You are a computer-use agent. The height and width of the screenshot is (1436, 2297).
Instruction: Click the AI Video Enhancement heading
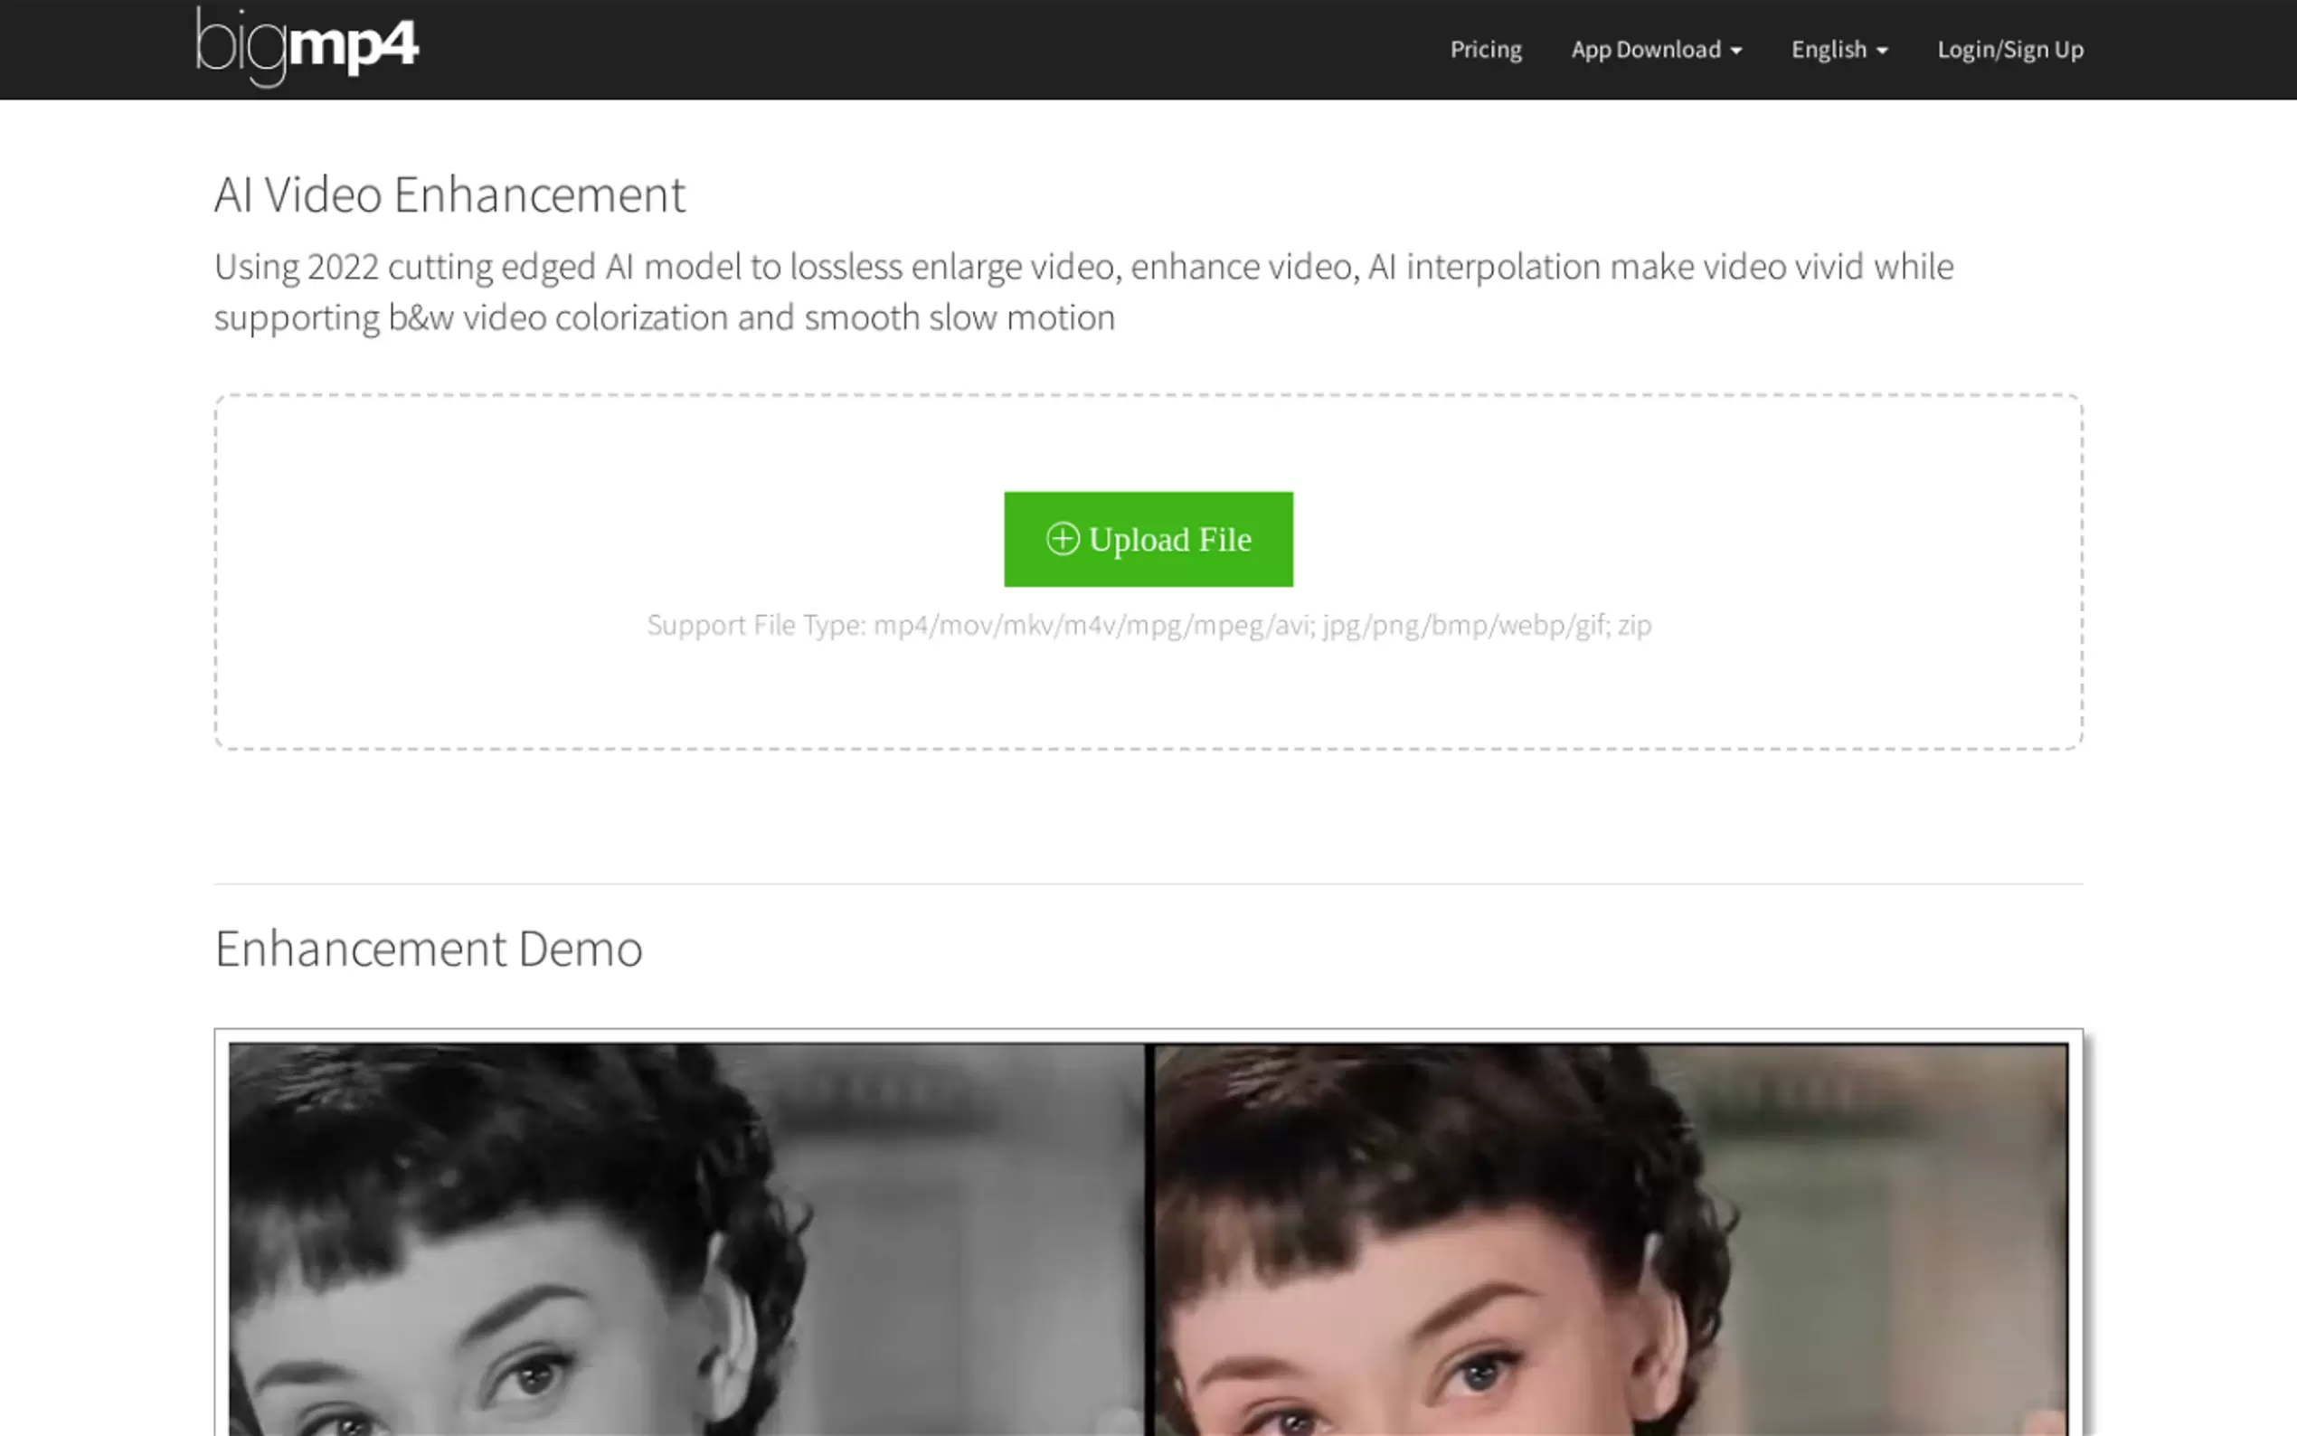click(449, 194)
